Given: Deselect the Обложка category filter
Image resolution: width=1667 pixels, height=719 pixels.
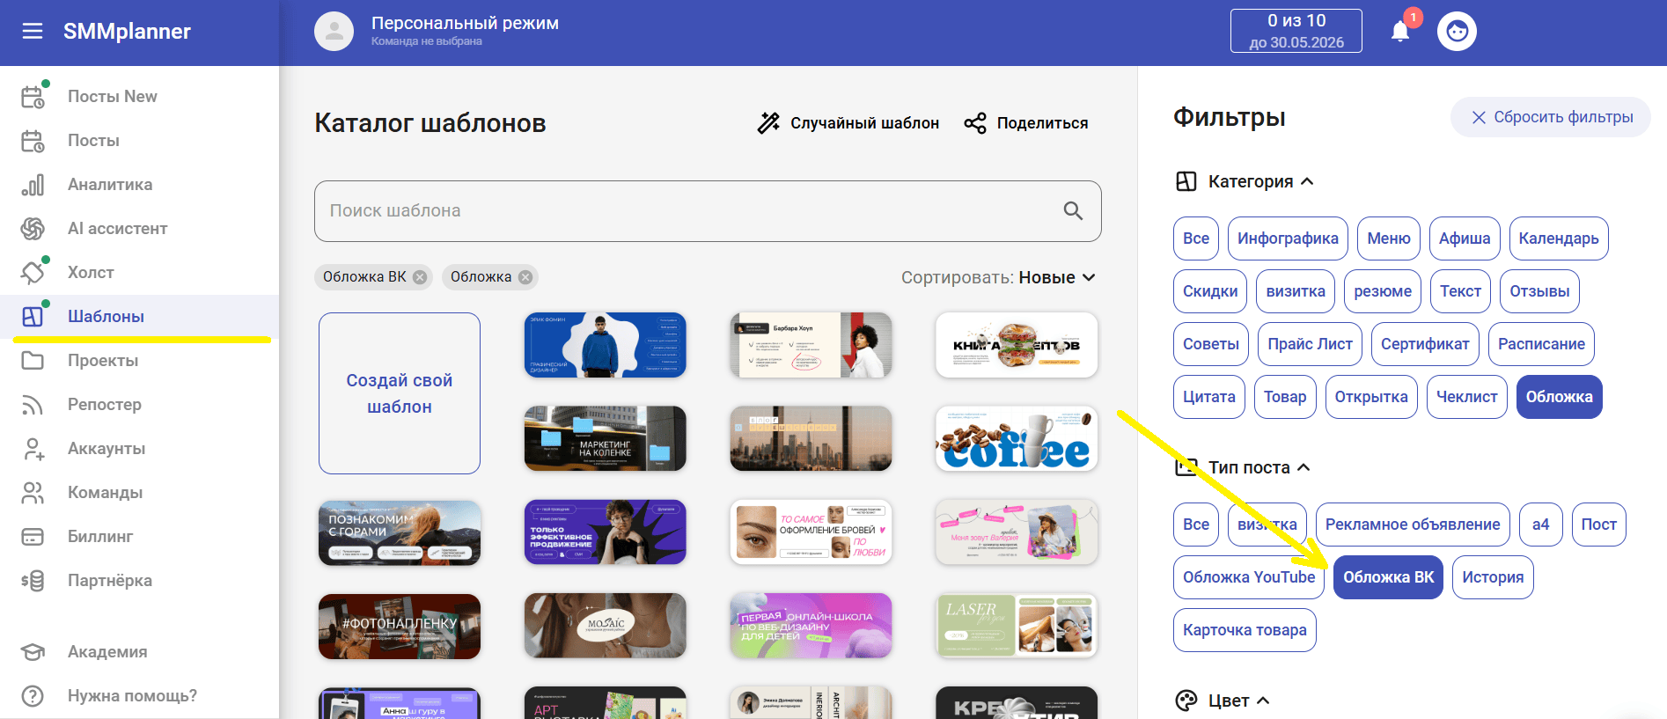Looking at the screenshot, I should tap(1559, 397).
